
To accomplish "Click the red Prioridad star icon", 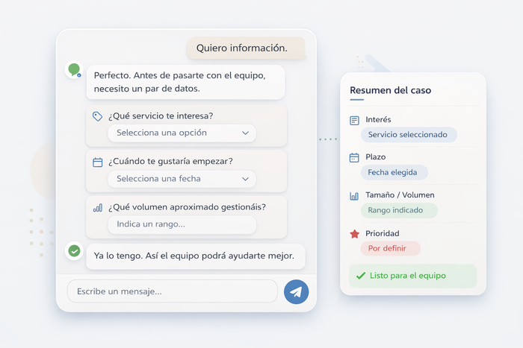I will (355, 234).
